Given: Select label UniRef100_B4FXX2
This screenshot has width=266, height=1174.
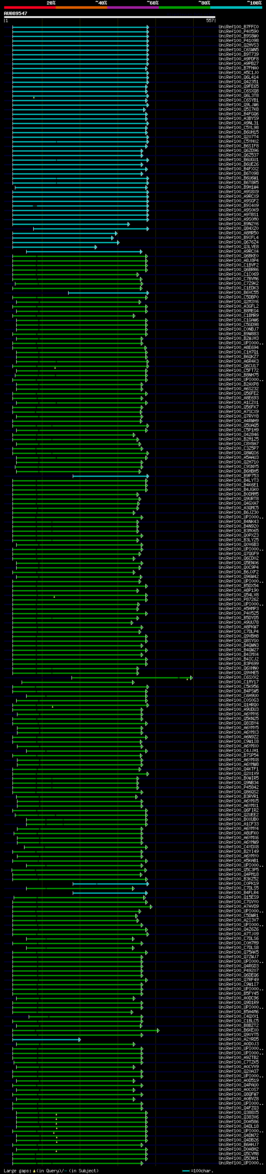Looking at the screenshot, I should pyautogui.click(x=239, y=169).
